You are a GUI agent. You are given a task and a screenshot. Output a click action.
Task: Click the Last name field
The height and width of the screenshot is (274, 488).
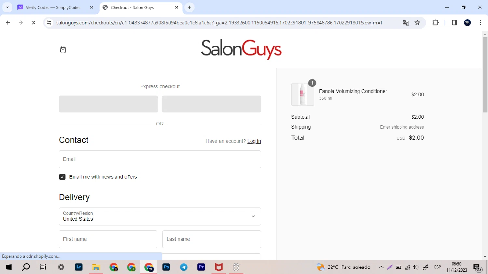(x=211, y=239)
